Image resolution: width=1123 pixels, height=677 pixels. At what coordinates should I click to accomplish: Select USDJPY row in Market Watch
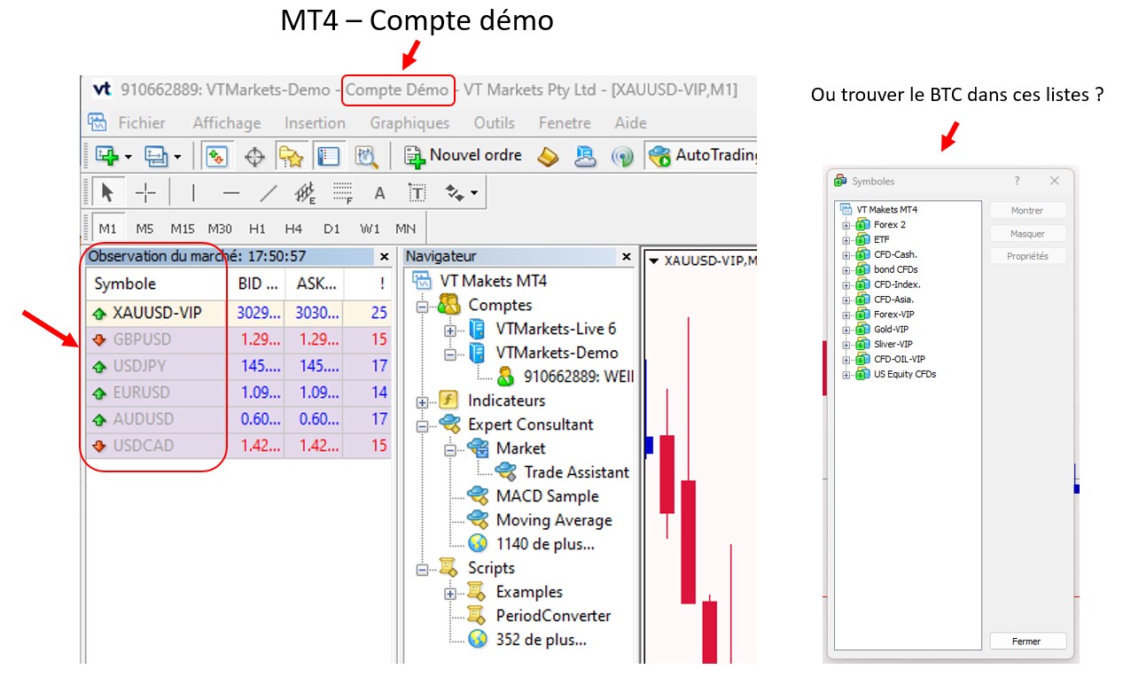click(239, 366)
